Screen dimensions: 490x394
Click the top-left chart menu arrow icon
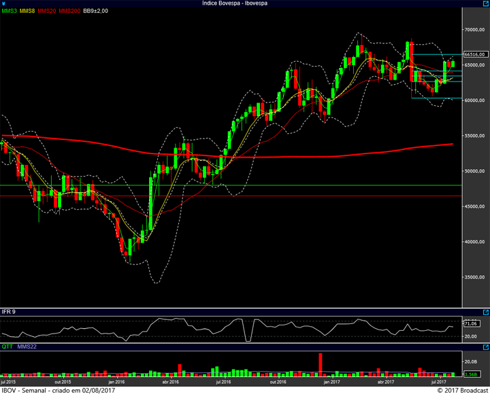click(4, 3)
